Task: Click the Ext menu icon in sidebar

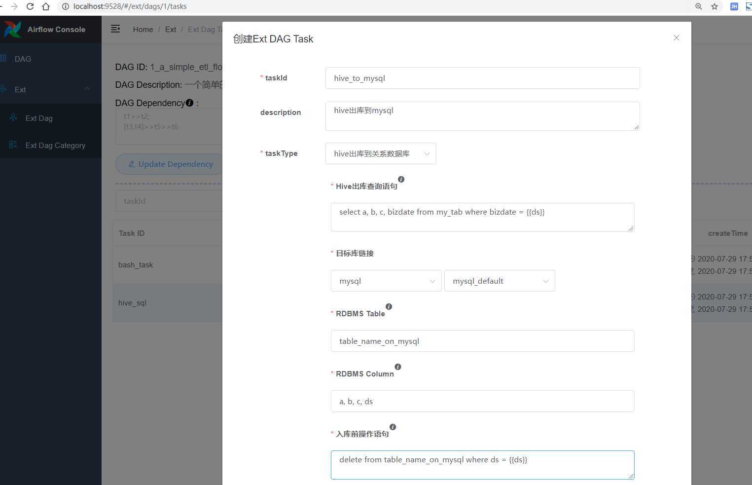Action: click(x=3, y=89)
